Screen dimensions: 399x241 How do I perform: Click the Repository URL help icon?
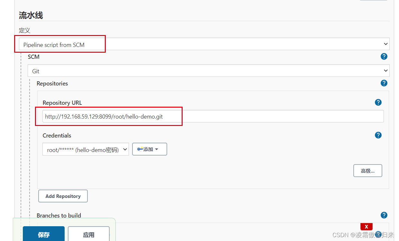click(x=378, y=103)
